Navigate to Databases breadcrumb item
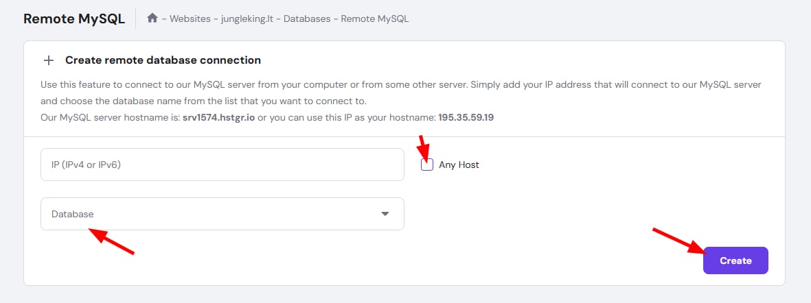 point(307,19)
